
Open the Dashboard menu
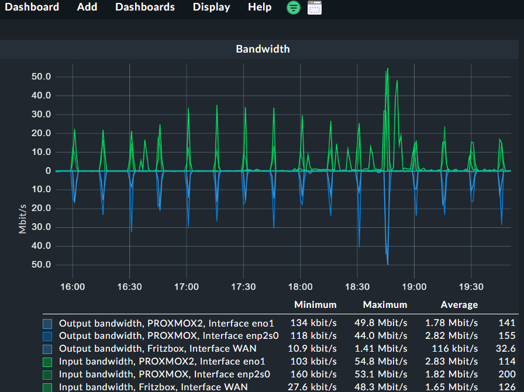point(32,7)
